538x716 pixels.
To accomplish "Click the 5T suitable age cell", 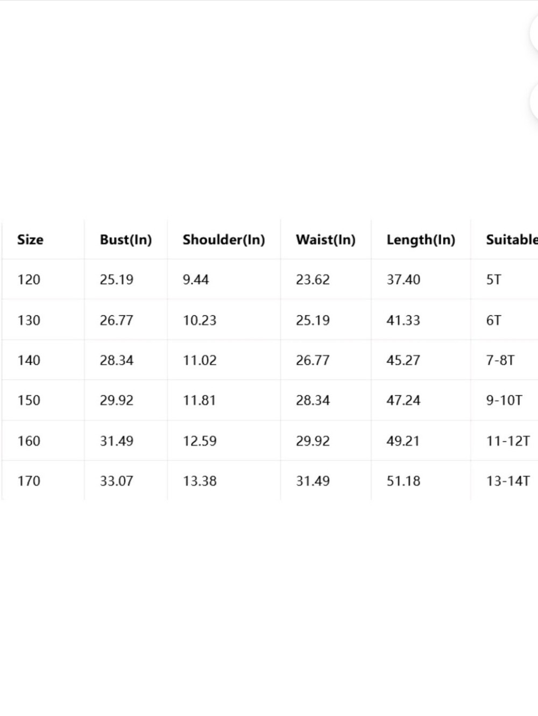I will coord(494,280).
